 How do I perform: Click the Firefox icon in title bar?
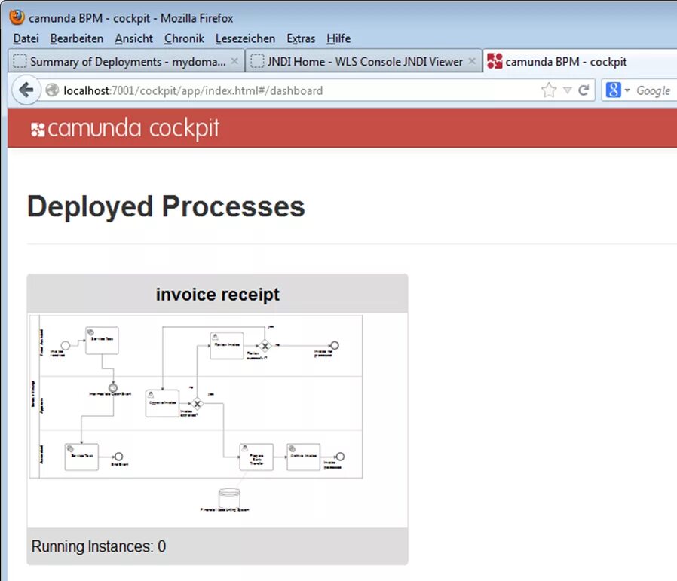tap(17, 17)
